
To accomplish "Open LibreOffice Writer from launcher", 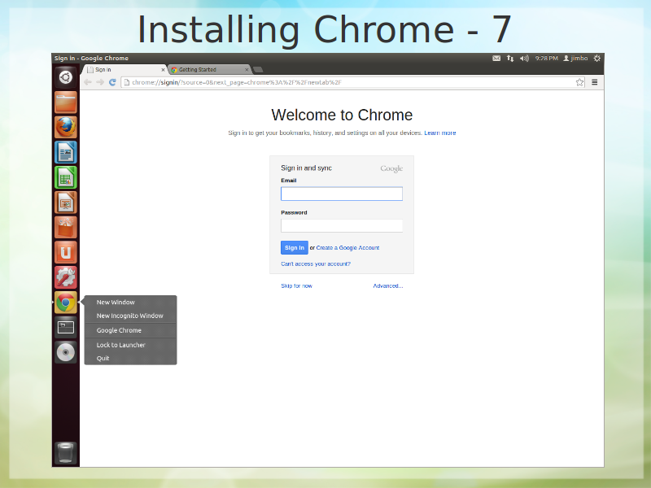I will pos(66,152).
